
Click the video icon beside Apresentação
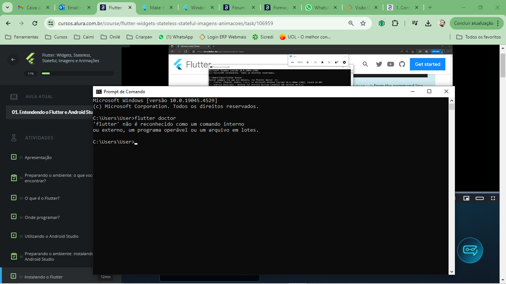(x=14, y=157)
